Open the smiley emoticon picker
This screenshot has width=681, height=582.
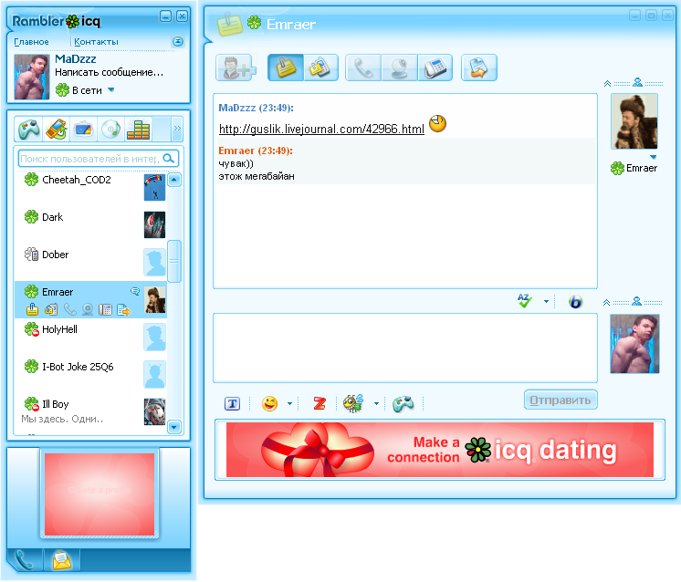[x=269, y=403]
